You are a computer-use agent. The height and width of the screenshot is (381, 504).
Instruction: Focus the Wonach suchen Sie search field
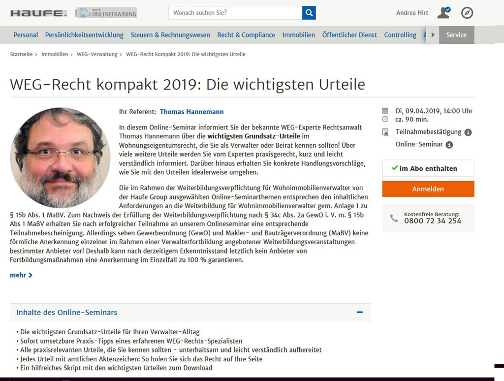pyautogui.click(x=235, y=13)
